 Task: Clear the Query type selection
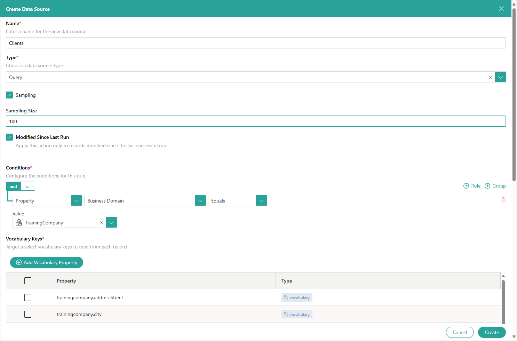[x=490, y=77]
